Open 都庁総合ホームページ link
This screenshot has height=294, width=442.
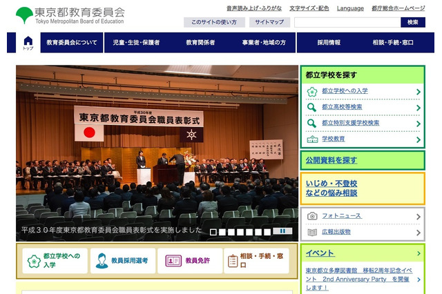pos(398,8)
